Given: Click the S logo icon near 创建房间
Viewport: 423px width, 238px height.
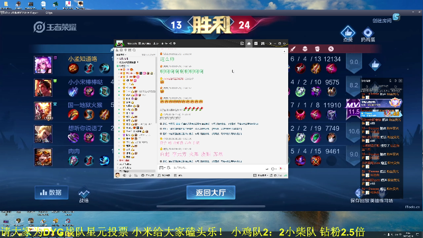Looking at the screenshot, I should [x=396, y=17].
